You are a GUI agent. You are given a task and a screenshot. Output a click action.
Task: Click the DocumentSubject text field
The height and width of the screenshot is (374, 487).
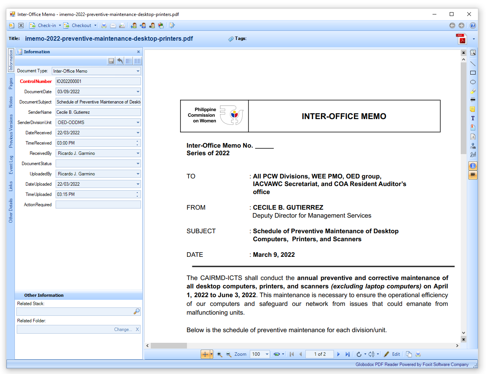click(98, 102)
